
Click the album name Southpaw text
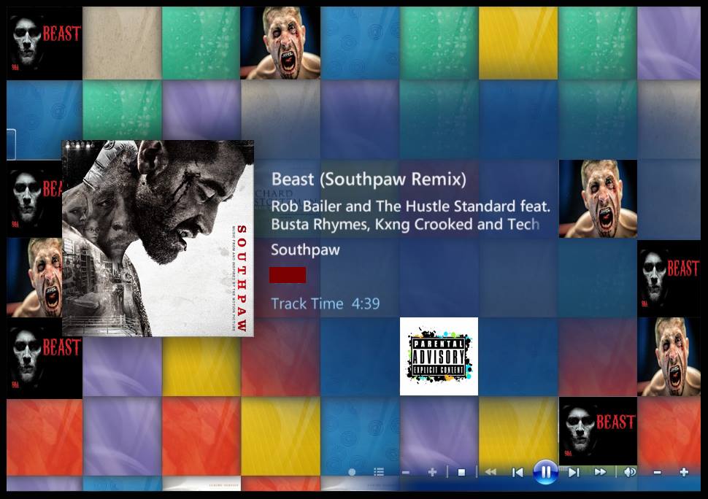click(305, 250)
